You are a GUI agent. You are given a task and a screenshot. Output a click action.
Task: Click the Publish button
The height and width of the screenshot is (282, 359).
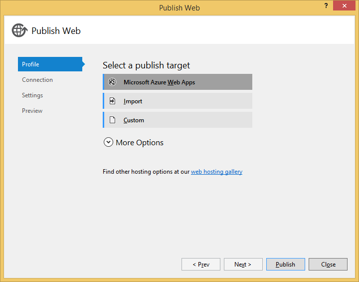(285, 265)
